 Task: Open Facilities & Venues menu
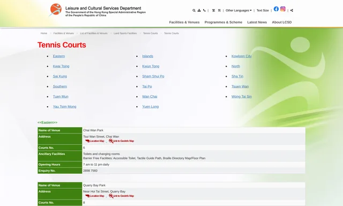coord(184,22)
